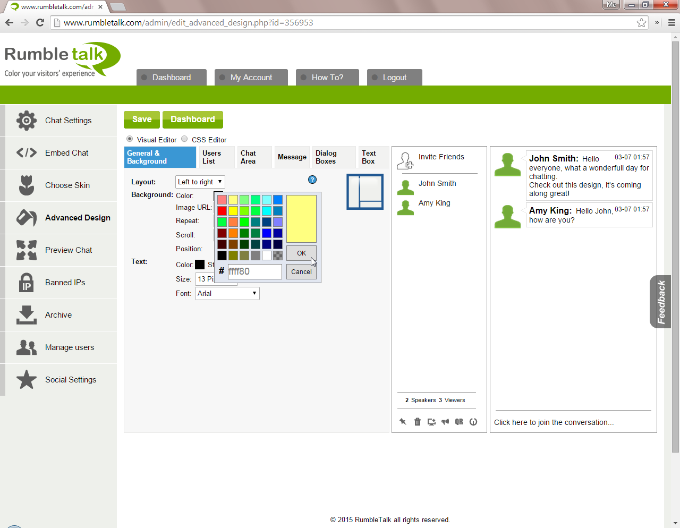
Task: Click the pin icon in chat toolbar
Action: [403, 422]
